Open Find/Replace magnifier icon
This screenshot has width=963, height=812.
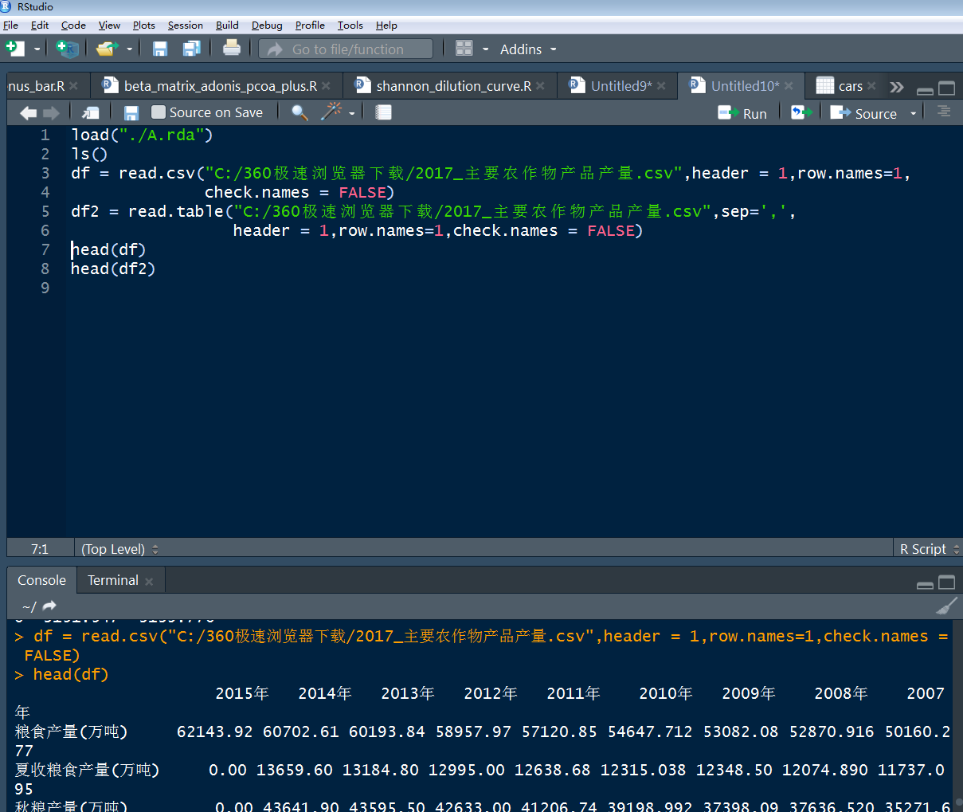pyautogui.click(x=299, y=112)
